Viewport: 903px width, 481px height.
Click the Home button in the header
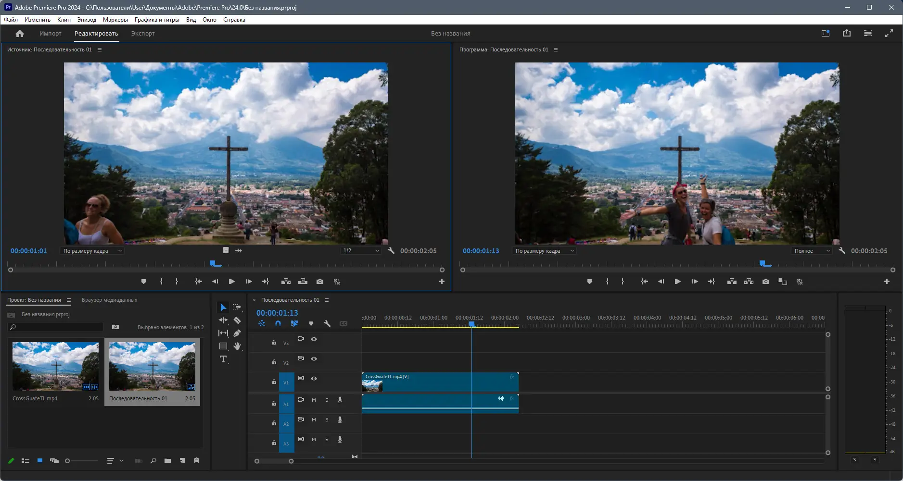tap(19, 33)
